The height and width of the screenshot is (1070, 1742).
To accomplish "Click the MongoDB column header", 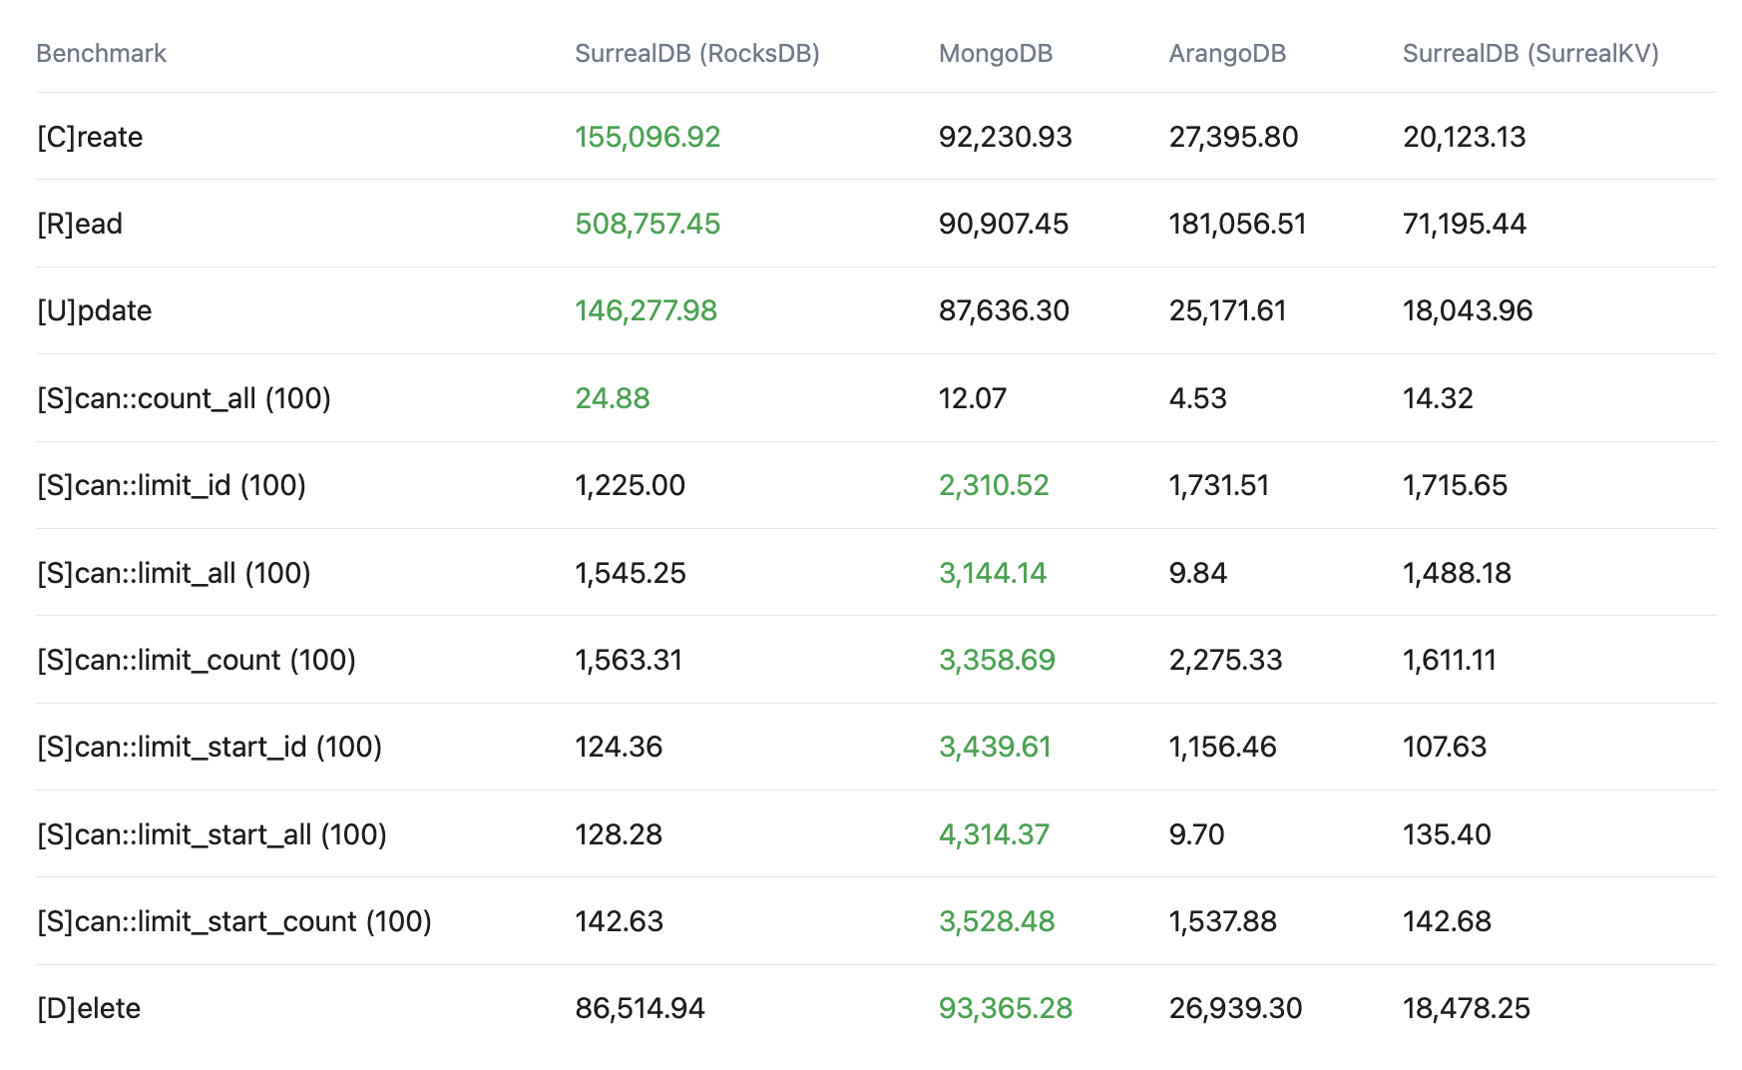I will (x=996, y=53).
